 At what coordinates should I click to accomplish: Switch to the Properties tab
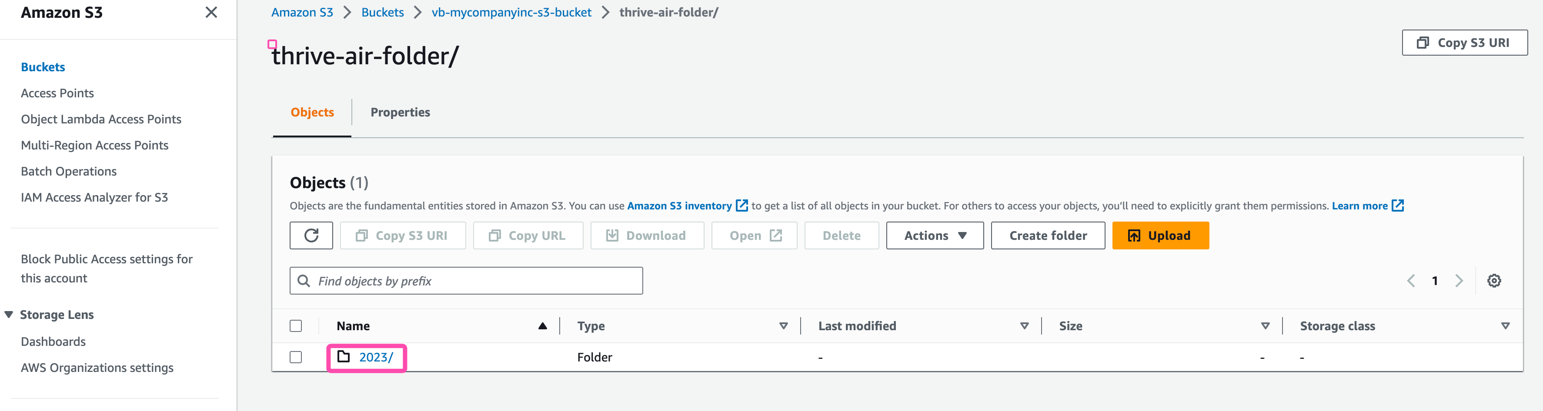(x=400, y=113)
